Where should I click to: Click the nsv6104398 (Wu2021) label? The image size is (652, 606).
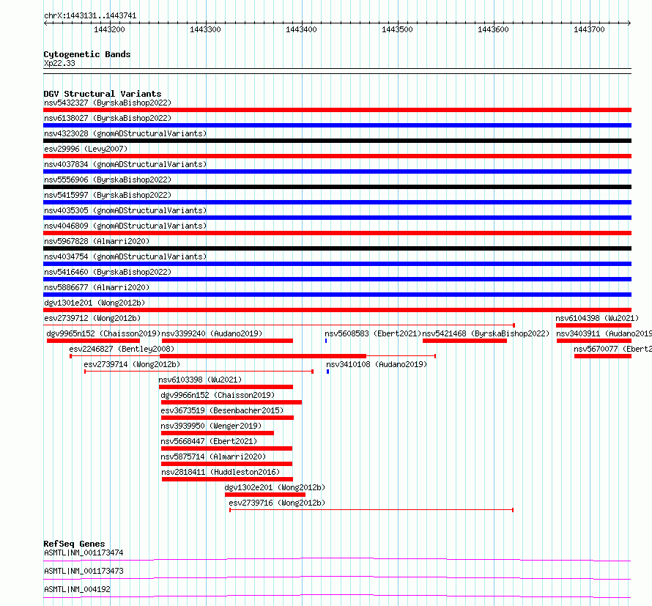(597, 318)
